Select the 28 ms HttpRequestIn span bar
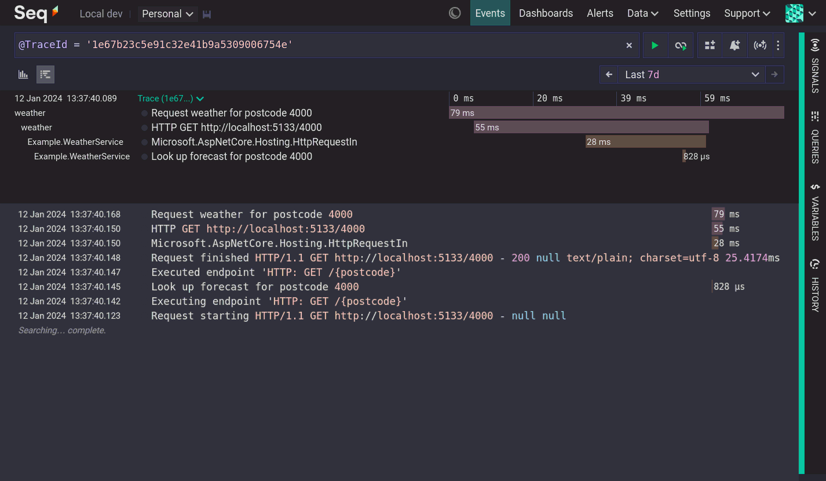 [645, 142]
